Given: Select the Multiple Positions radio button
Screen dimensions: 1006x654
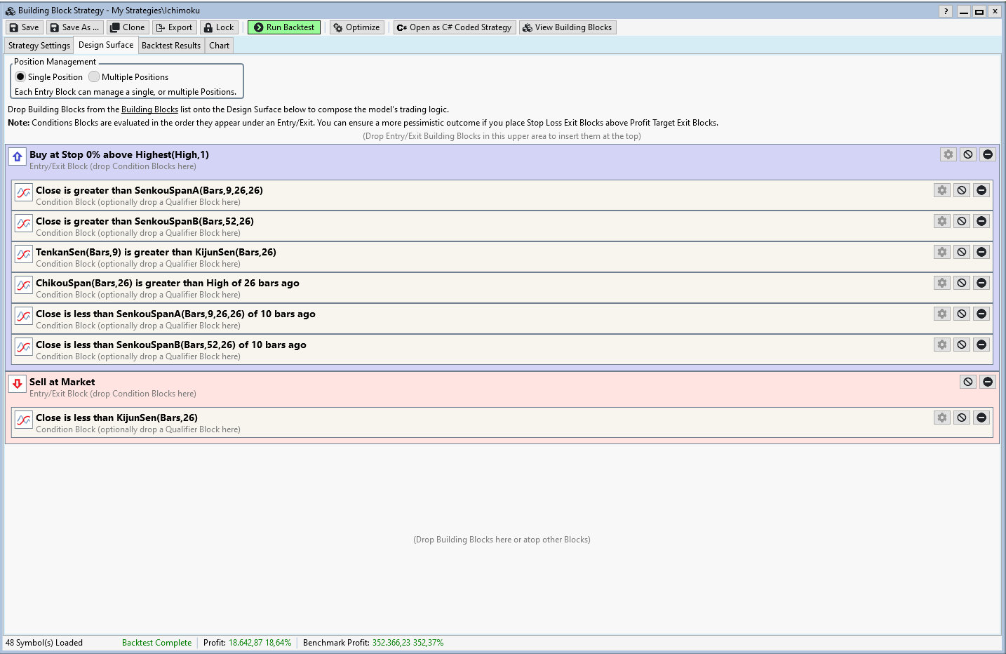Looking at the screenshot, I should (x=94, y=76).
